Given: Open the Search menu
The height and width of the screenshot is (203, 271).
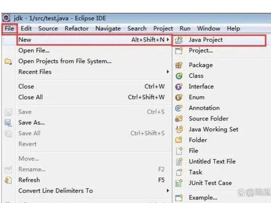Looking at the screenshot, I should (137, 28).
